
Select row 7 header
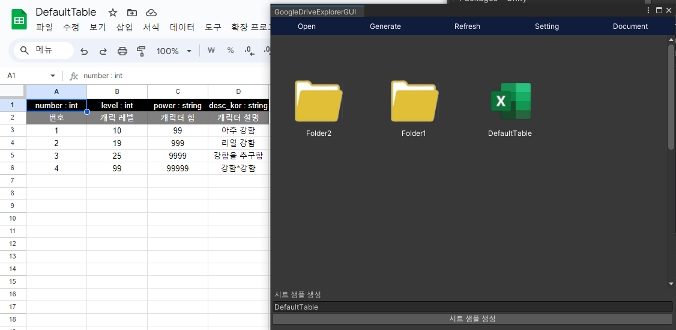pyautogui.click(x=13, y=181)
